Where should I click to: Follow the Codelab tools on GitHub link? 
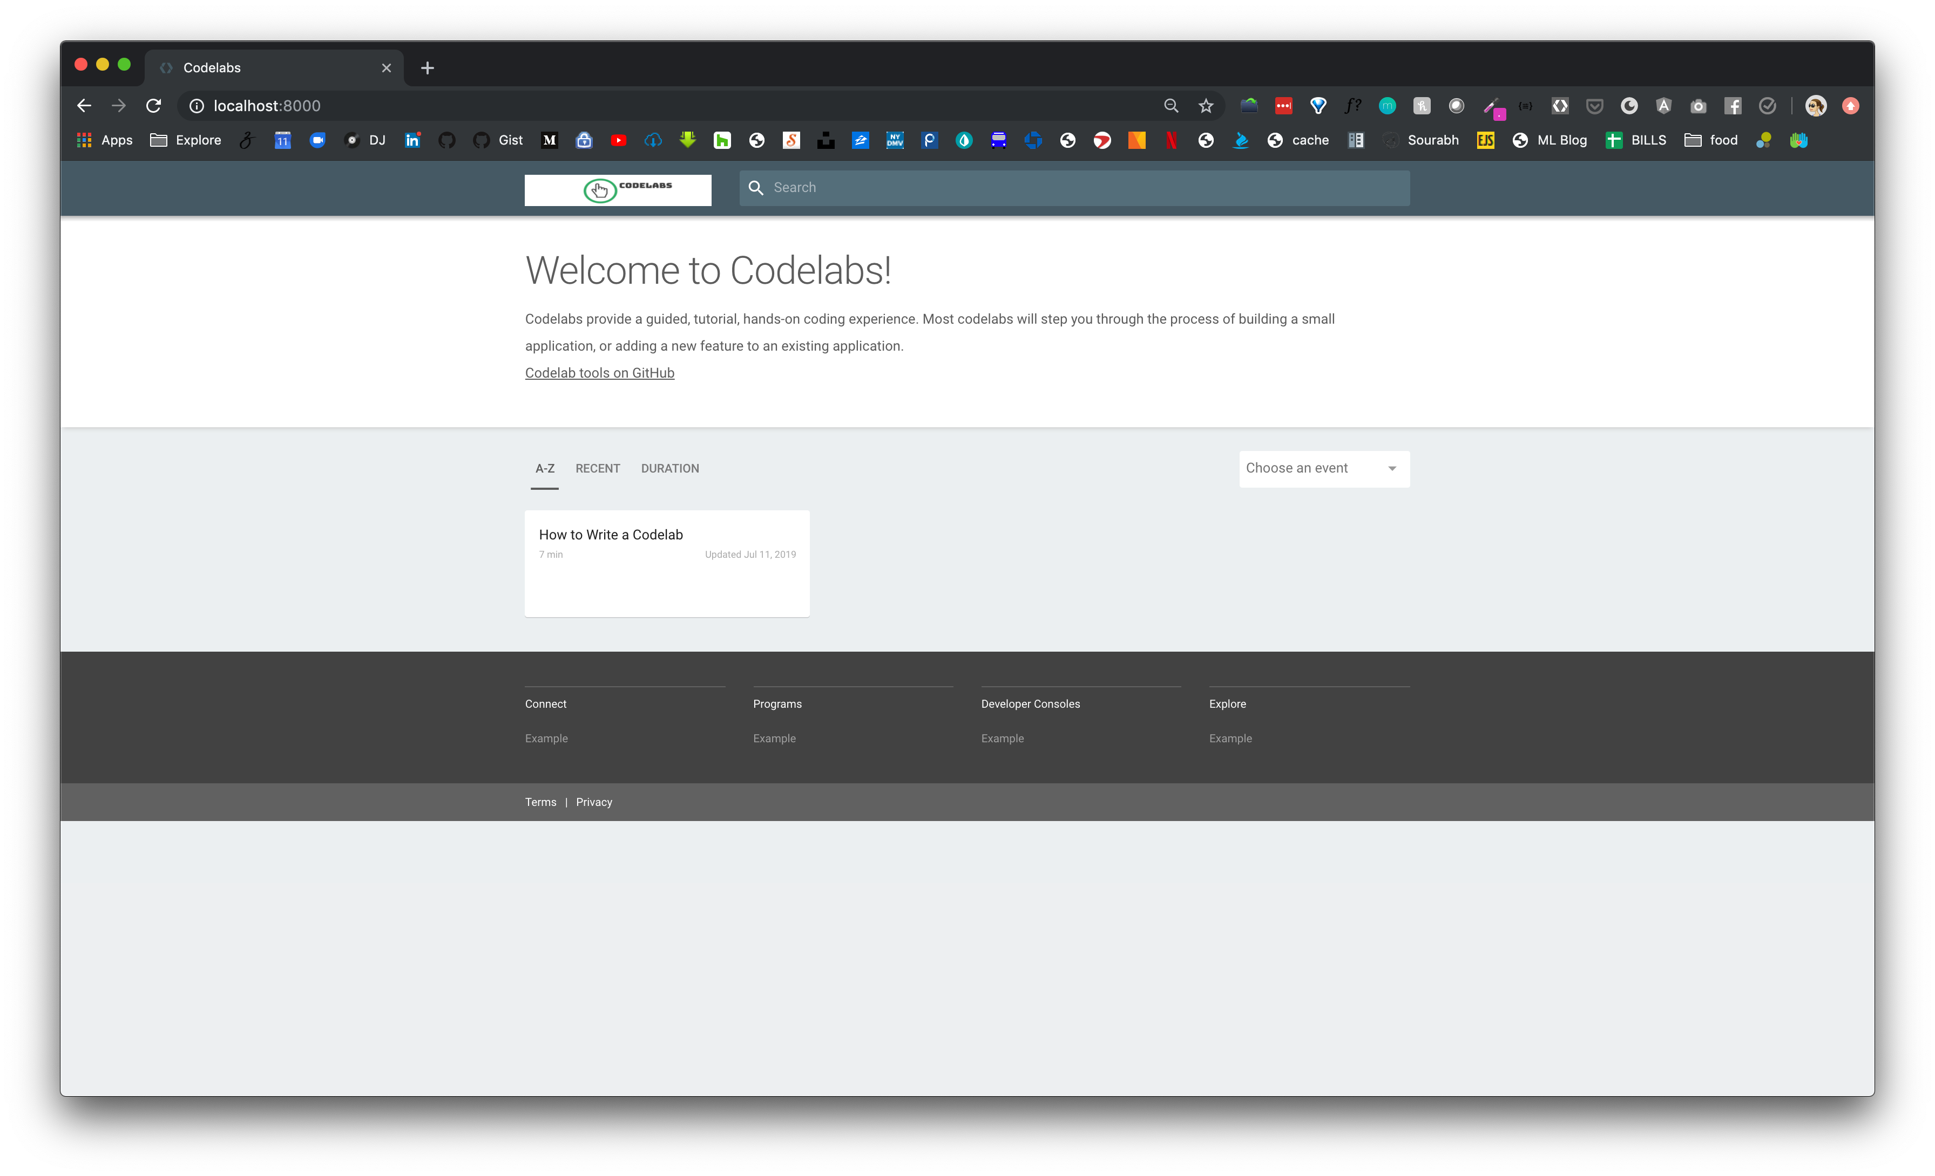[x=599, y=373]
